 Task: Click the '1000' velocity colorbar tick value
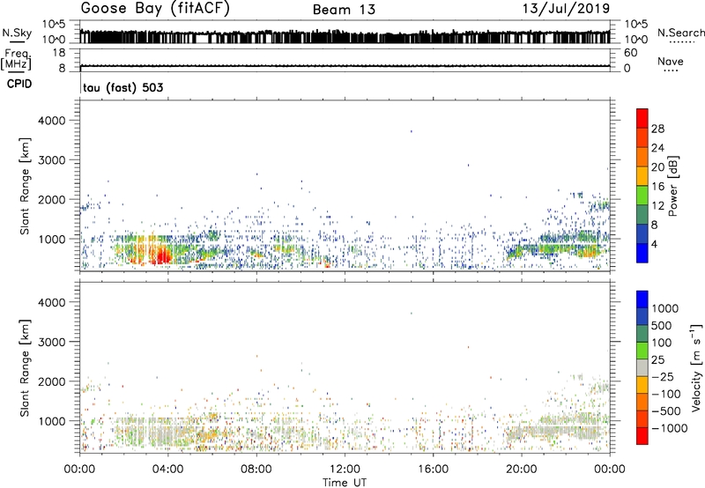coord(664,308)
